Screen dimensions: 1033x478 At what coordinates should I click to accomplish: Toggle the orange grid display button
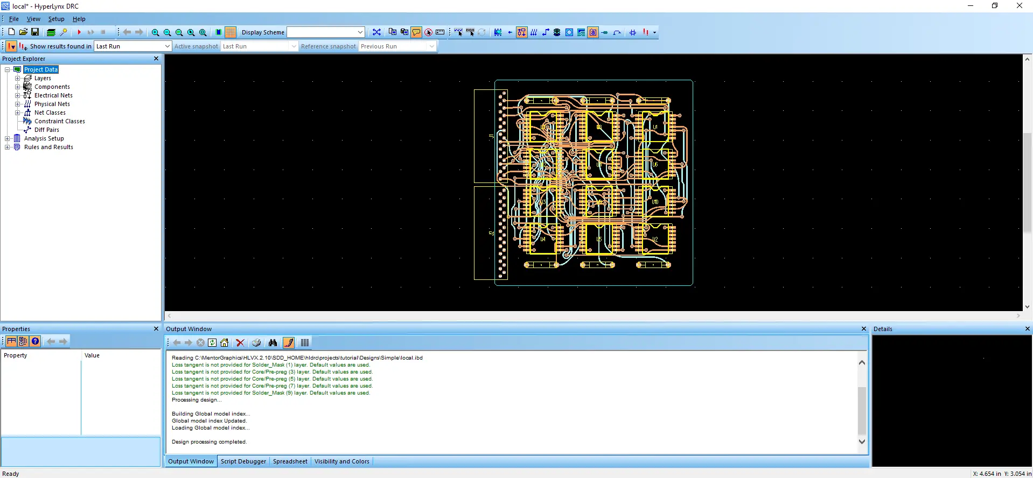[x=231, y=32]
